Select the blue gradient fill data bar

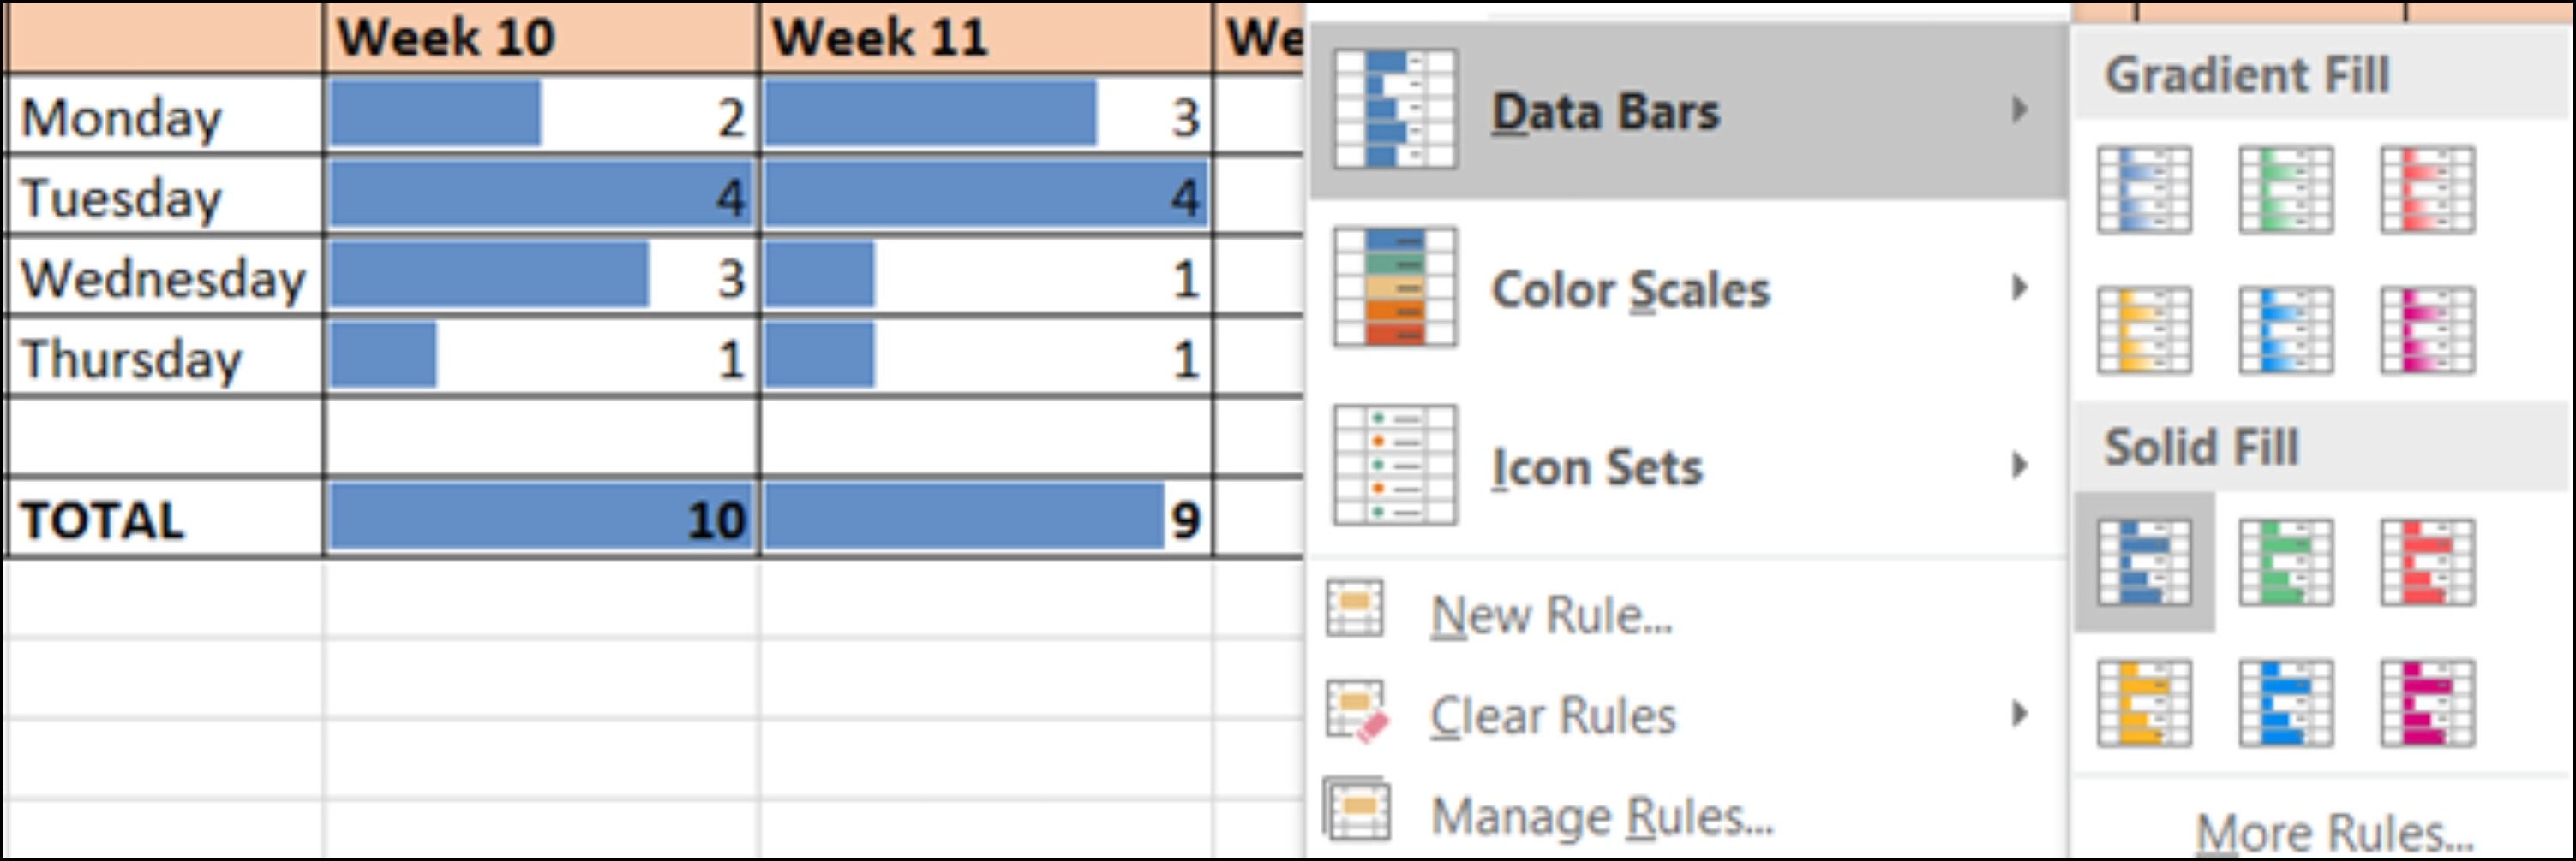[x=2144, y=190]
